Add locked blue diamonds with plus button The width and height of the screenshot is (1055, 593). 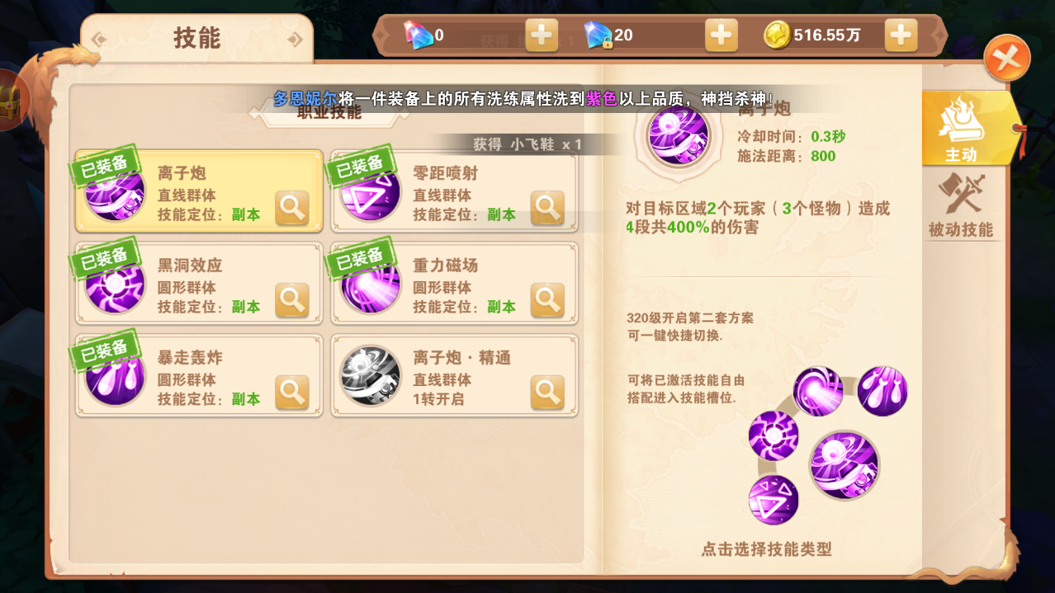point(721,35)
